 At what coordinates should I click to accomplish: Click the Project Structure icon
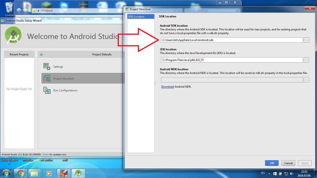pyautogui.click(x=47, y=78)
